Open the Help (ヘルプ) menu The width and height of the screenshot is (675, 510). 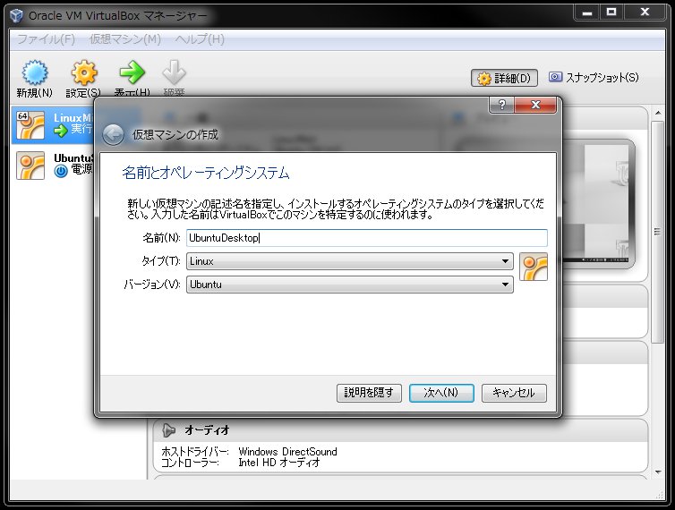(x=200, y=39)
